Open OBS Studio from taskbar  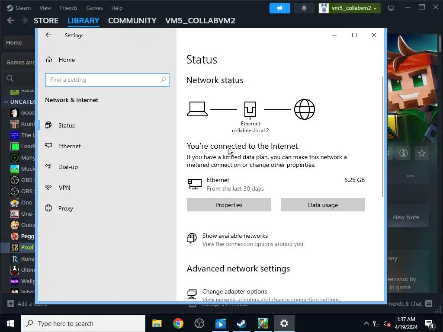(199, 323)
